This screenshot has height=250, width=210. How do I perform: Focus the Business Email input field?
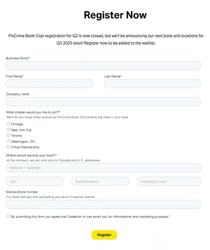click(103, 66)
